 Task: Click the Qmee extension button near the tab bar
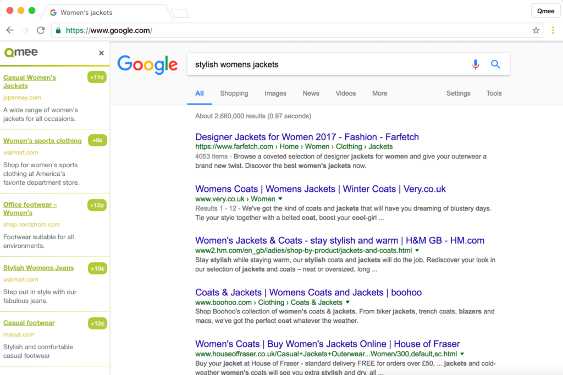[x=545, y=10]
